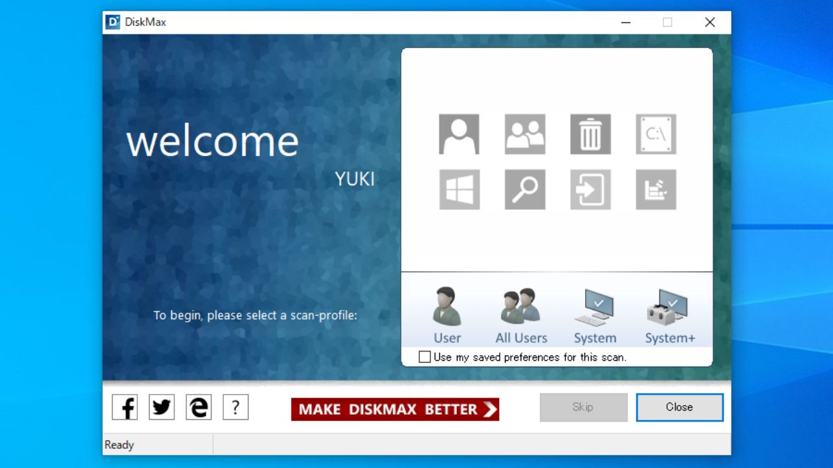This screenshot has height=468, width=833.
Task: Click the grey magnifying glass icon
Action: pos(525,190)
